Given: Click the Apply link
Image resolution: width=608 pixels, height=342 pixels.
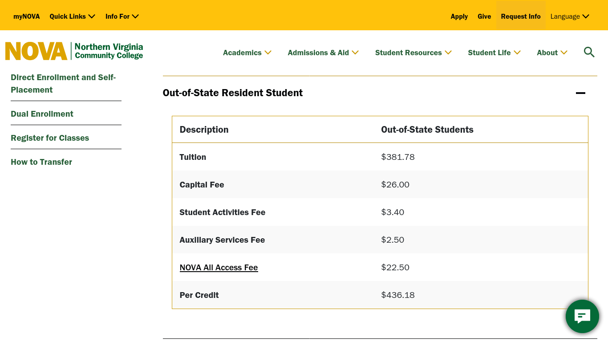Looking at the screenshot, I should click(459, 16).
